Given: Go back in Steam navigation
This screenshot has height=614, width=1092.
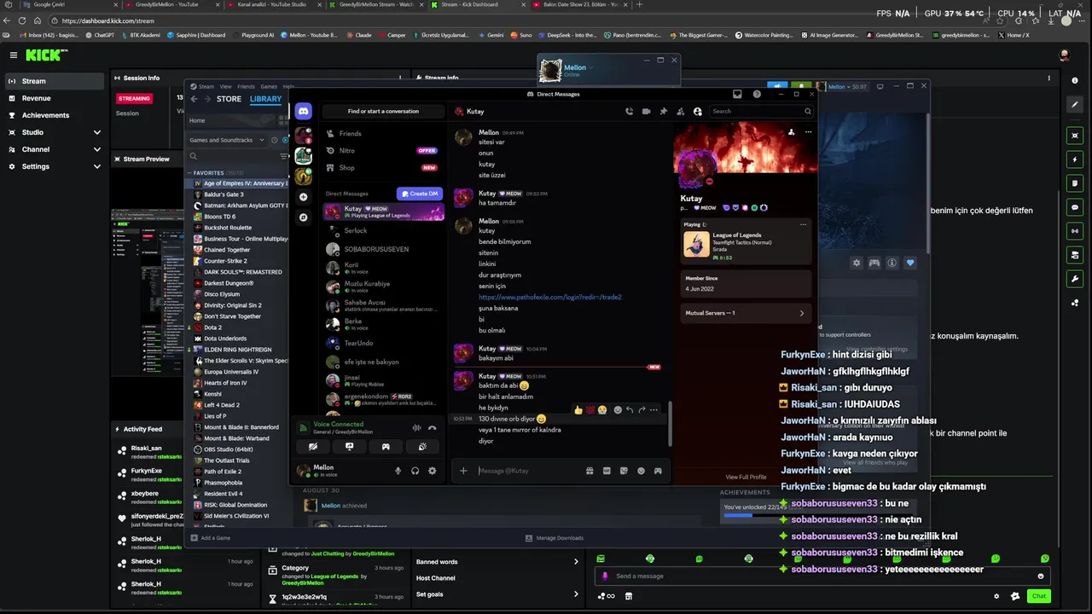Looking at the screenshot, I should 194,99.
